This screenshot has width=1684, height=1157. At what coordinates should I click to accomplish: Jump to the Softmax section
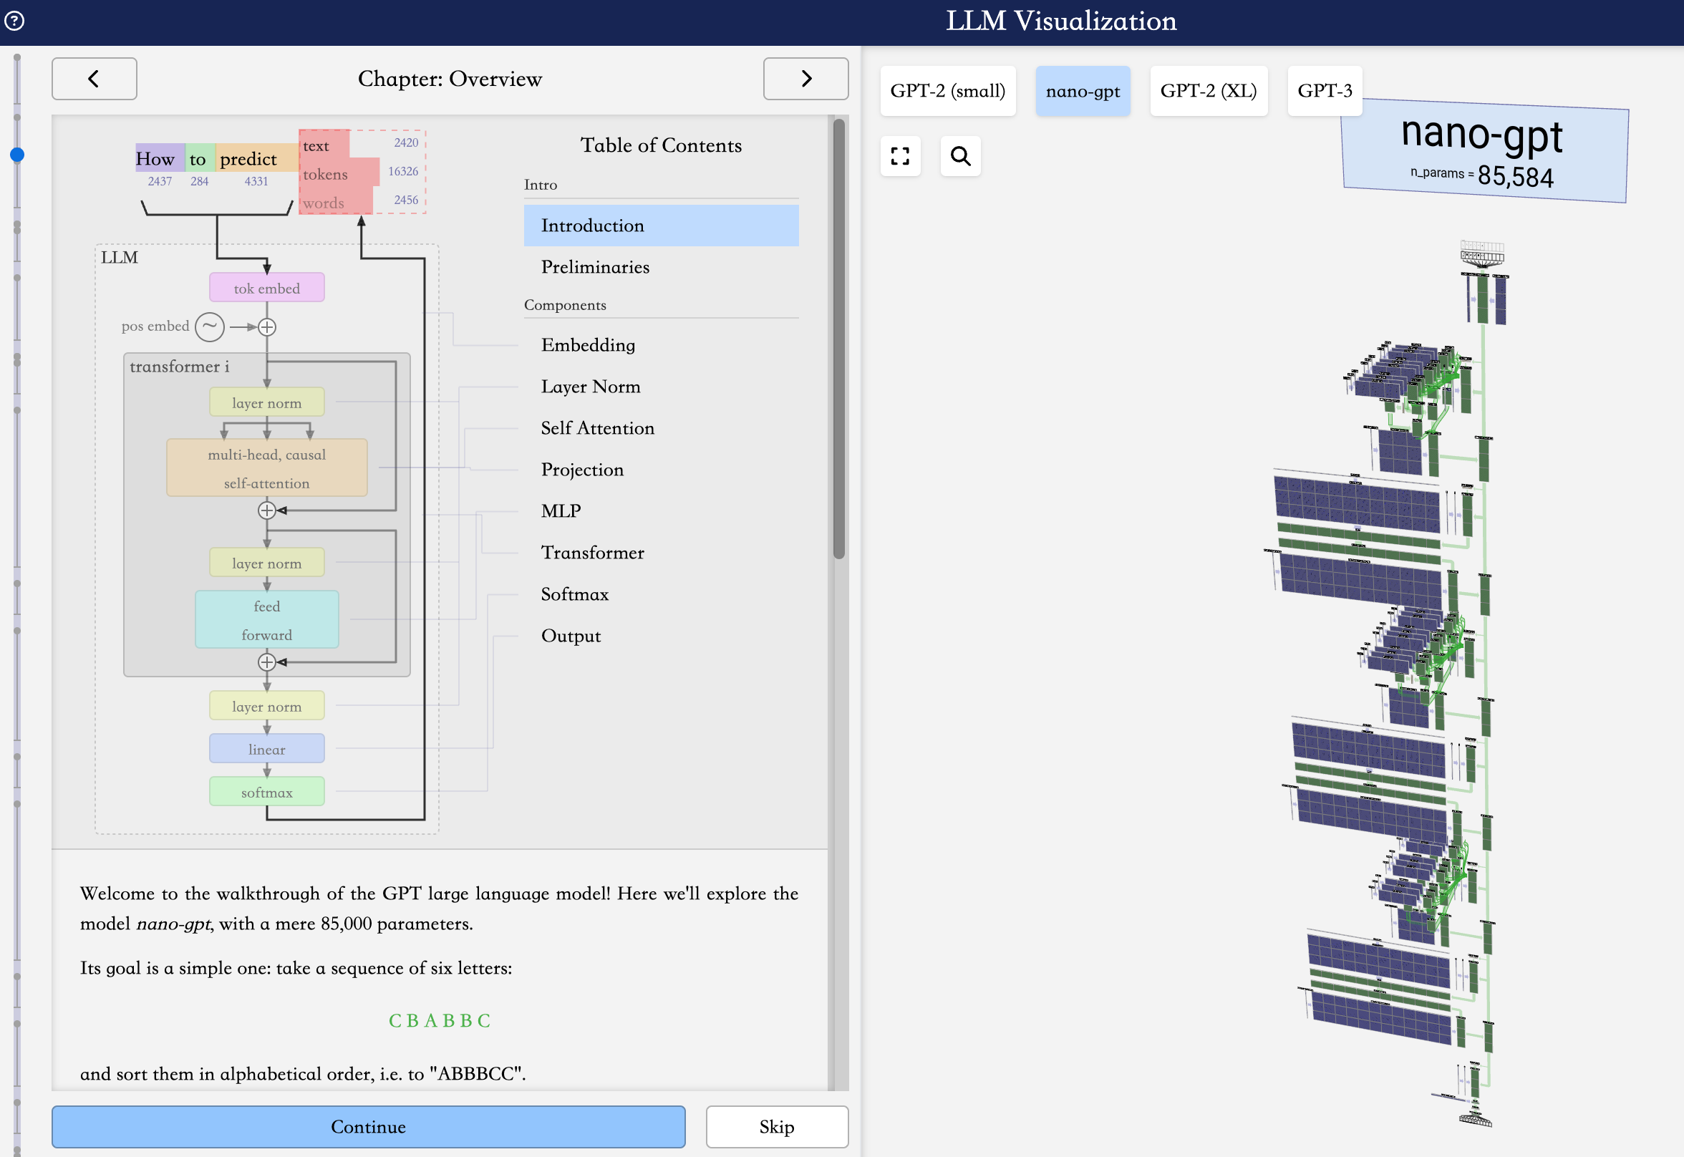574,594
